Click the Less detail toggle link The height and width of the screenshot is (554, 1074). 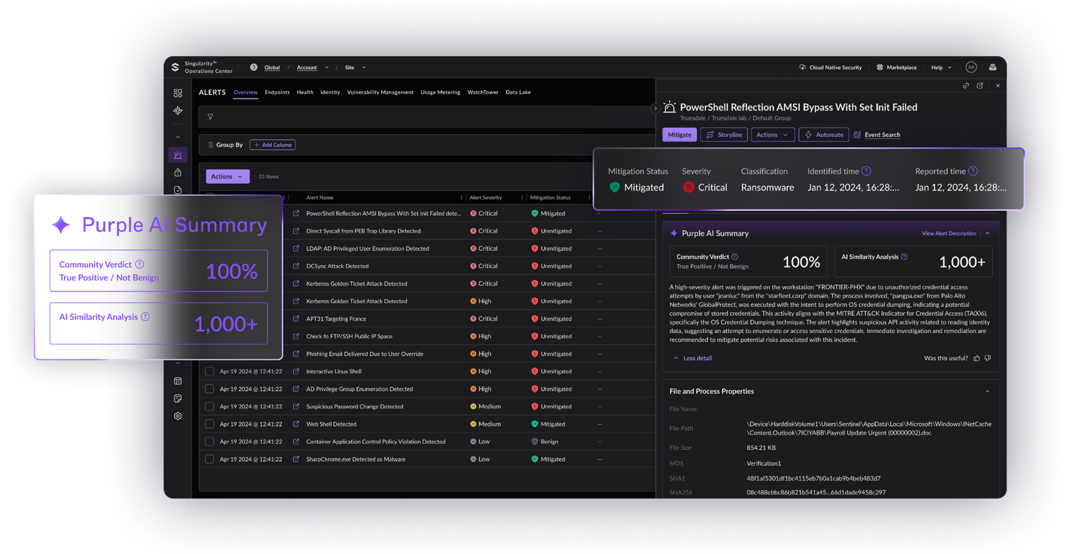pos(697,358)
